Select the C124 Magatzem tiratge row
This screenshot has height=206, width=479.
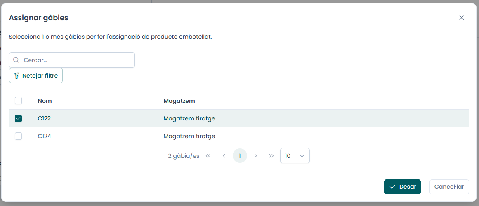click(x=239, y=136)
